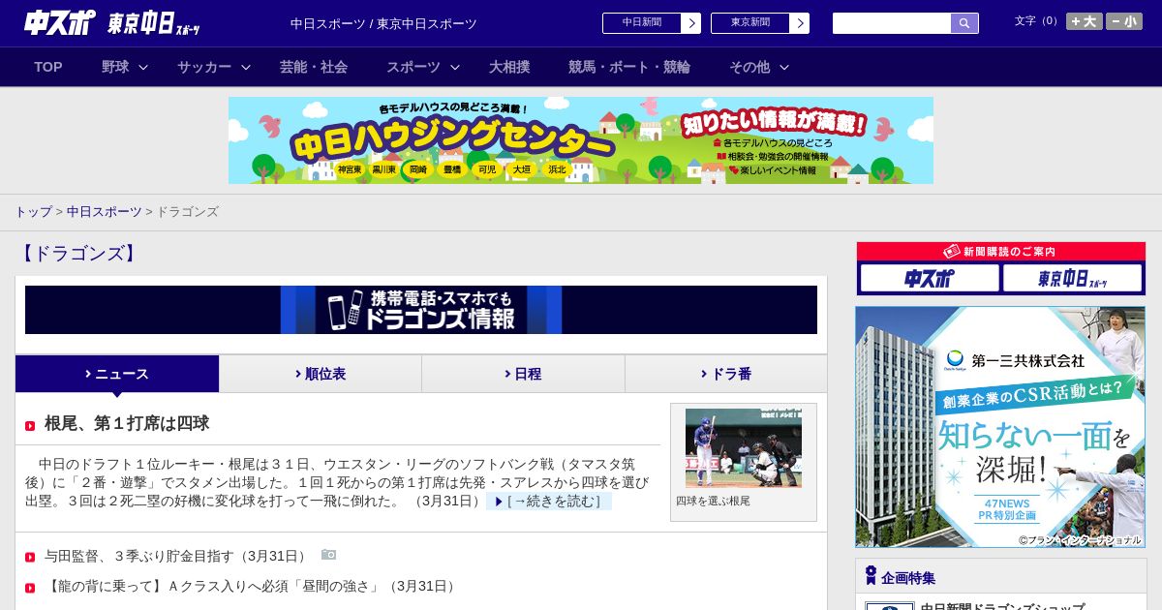Expand スポーツ dropdown chevron
Screen dimensions: 1162x610
(455, 67)
